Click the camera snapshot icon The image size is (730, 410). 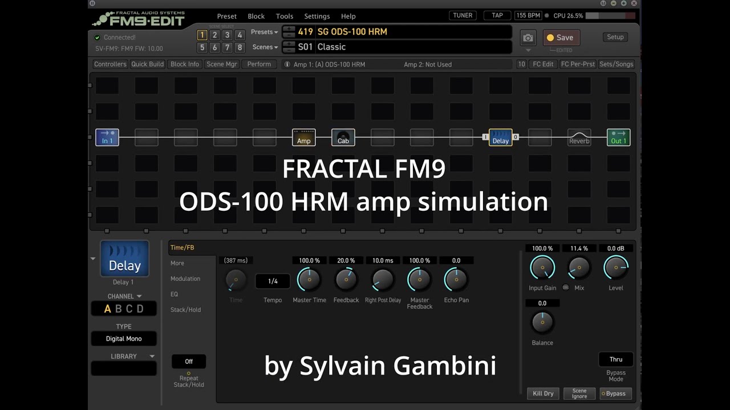pyautogui.click(x=528, y=38)
